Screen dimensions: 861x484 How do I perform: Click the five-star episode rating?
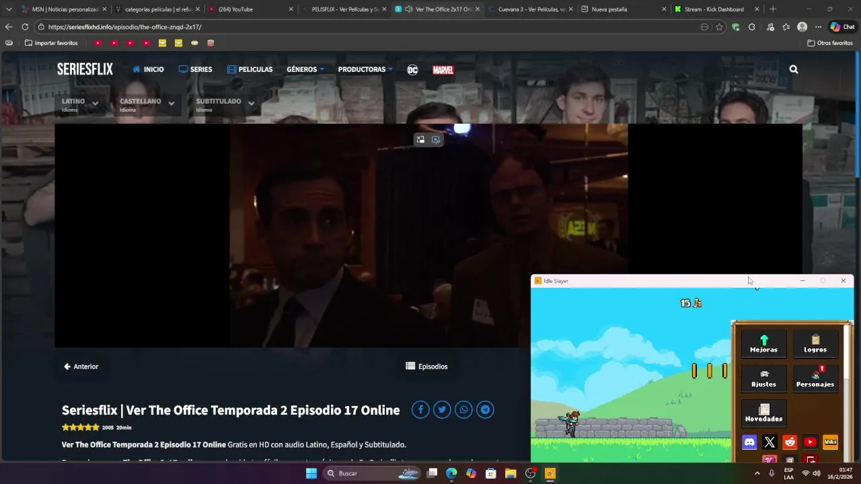pyautogui.click(x=81, y=428)
